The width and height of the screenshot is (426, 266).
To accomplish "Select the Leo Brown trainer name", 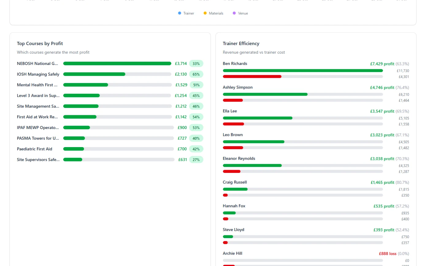I will tap(233, 135).
